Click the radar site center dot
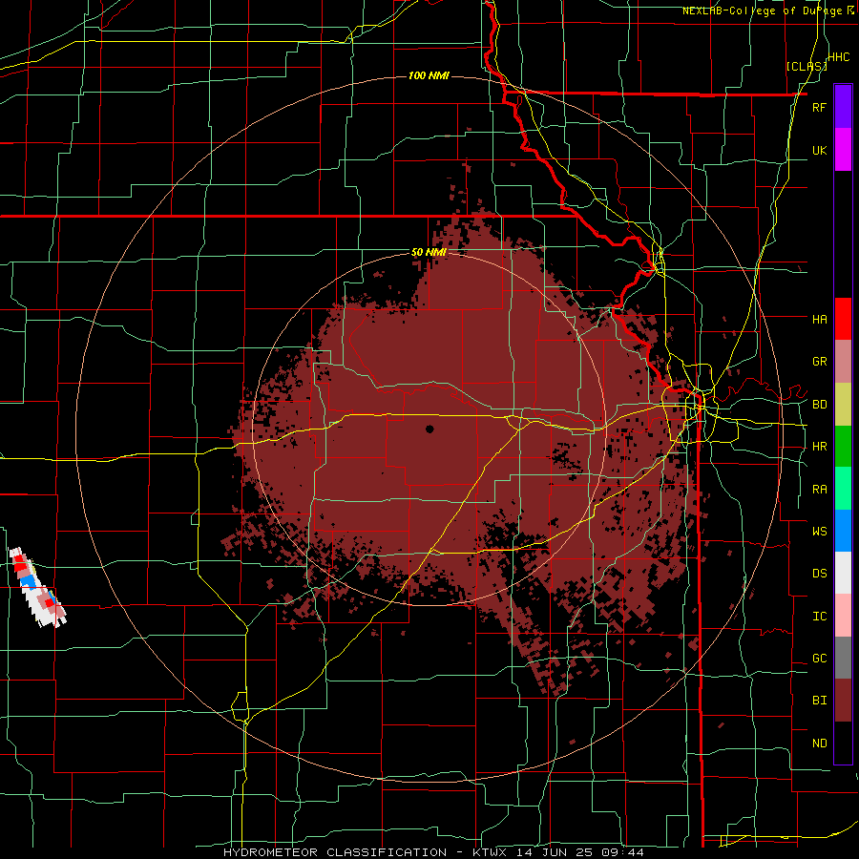This screenshot has width=859, height=859. pyautogui.click(x=429, y=429)
